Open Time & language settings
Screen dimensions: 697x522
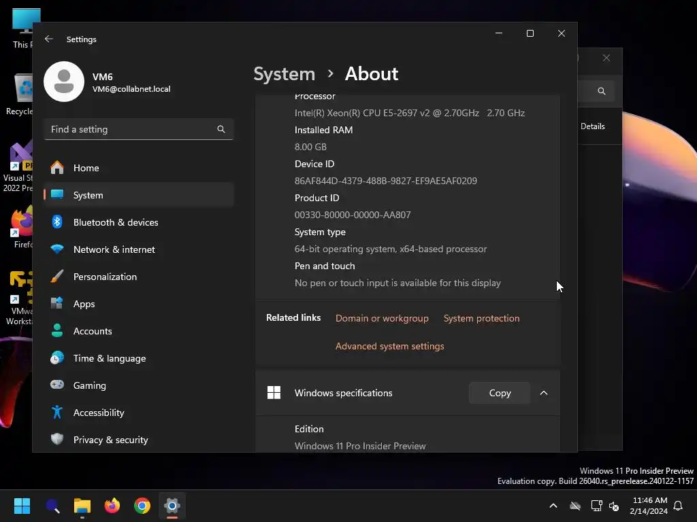(139, 358)
